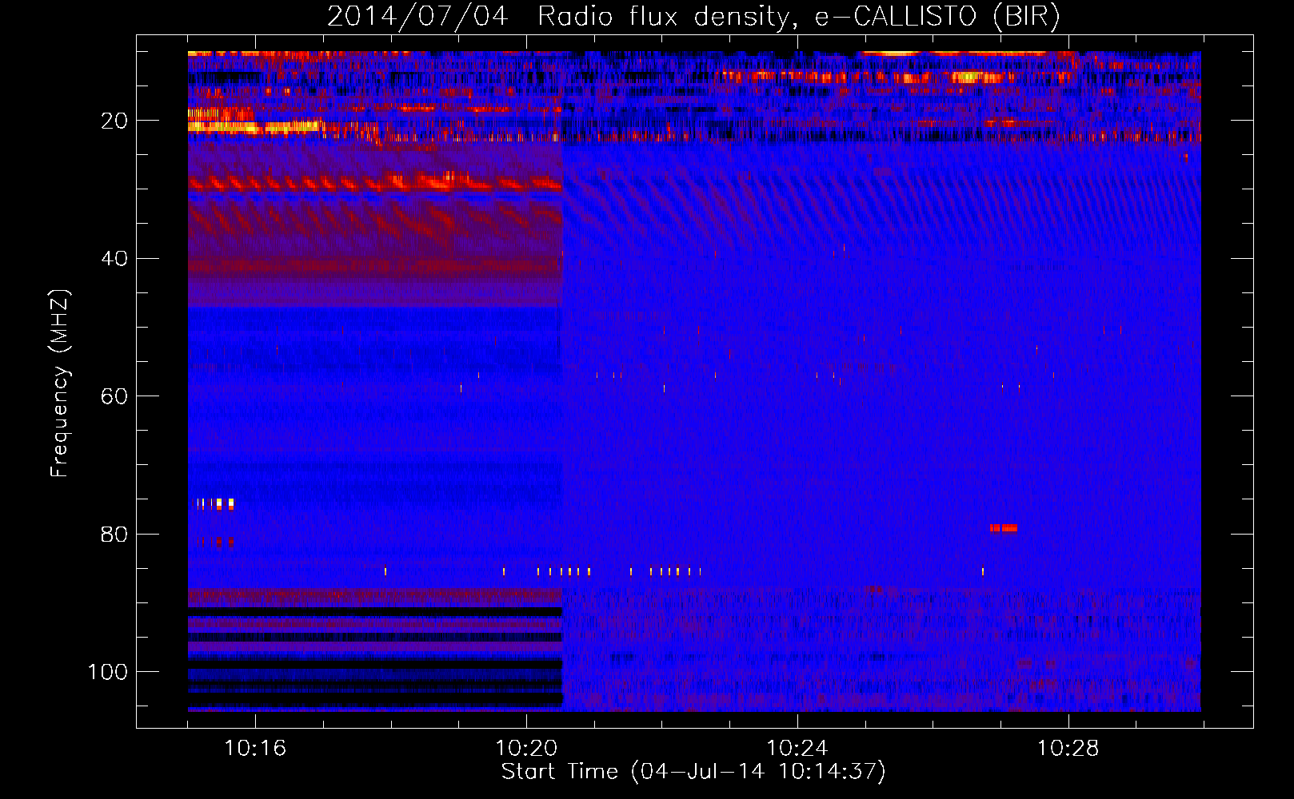Click the 40 MHz frequency tick label
The image size is (1294, 799).
(x=114, y=259)
